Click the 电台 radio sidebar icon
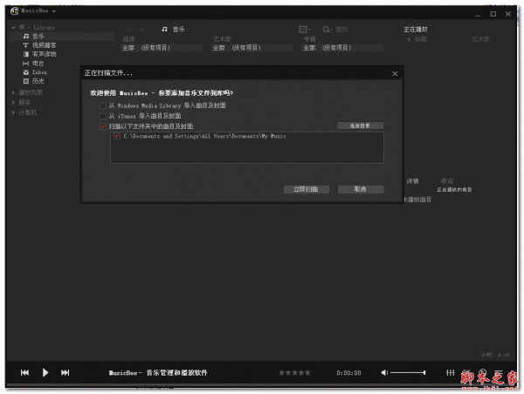The image size is (524, 394). tap(25, 64)
